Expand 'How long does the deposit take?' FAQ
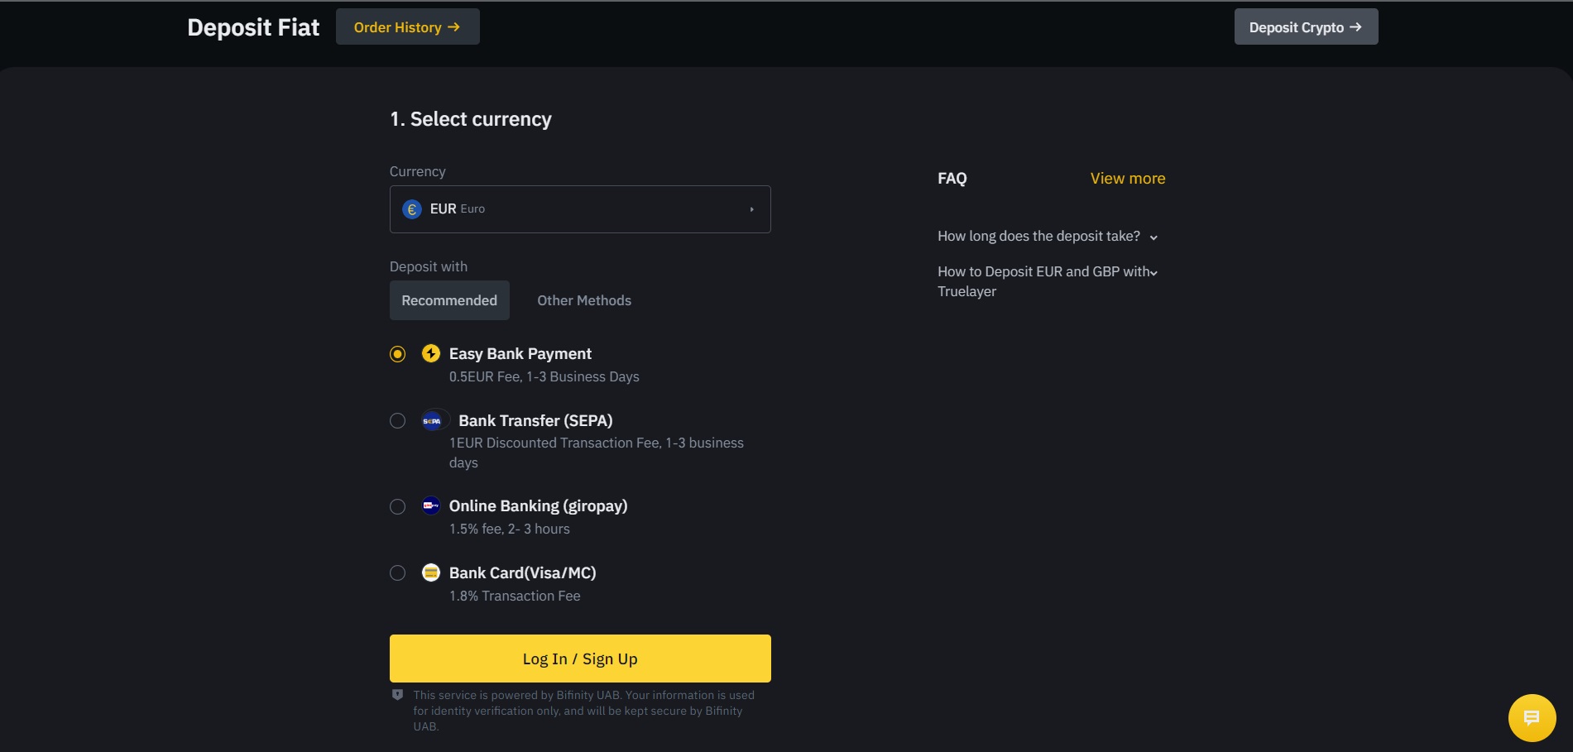The height and width of the screenshot is (752, 1573). (1048, 237)
